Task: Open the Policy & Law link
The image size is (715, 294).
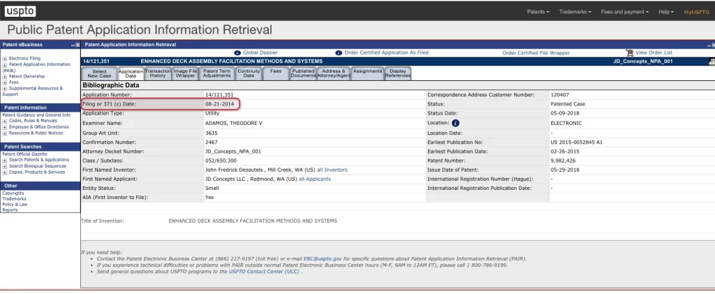Action: coord(15,205)
